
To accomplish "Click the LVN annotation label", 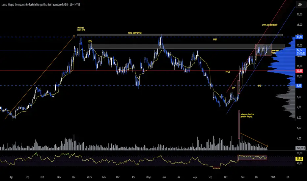I will point(90,41).
